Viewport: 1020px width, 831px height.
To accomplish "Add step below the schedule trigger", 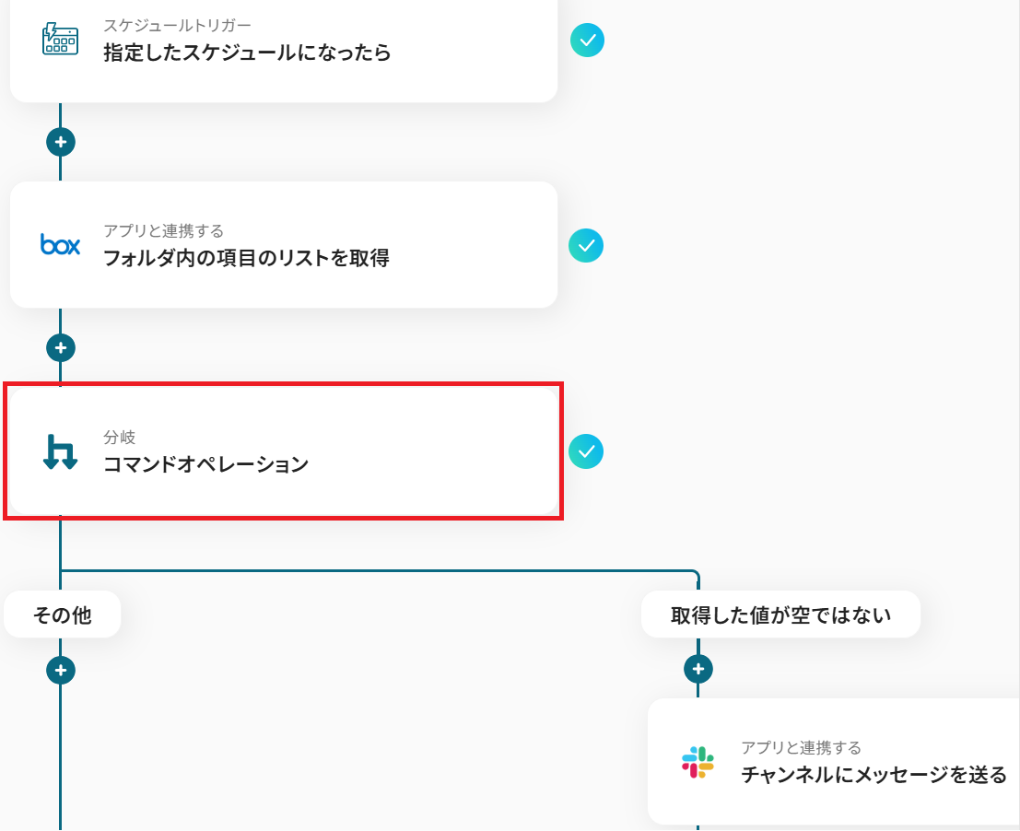I will point(61,142).
